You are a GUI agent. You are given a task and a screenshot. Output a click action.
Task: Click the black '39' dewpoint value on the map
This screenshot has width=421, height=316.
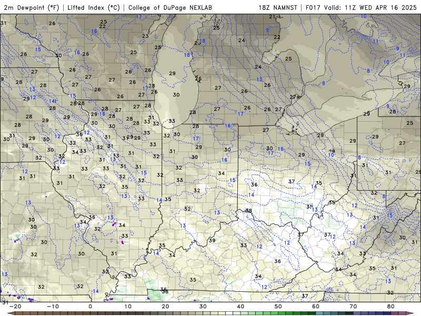(x=212, y=241)
